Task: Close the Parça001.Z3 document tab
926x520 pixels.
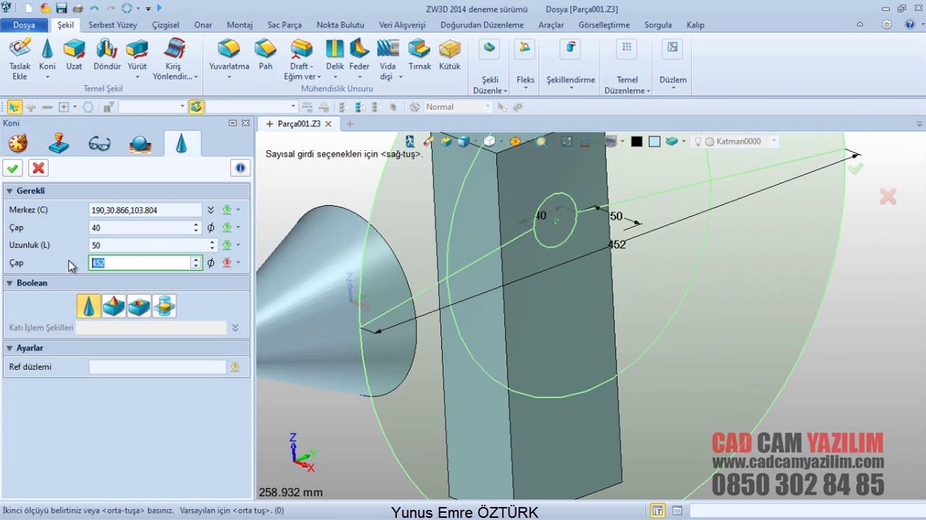Action: point(328,123)
